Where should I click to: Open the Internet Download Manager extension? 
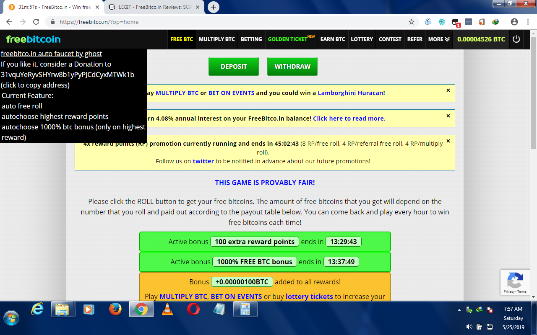[x=495, y=22]
